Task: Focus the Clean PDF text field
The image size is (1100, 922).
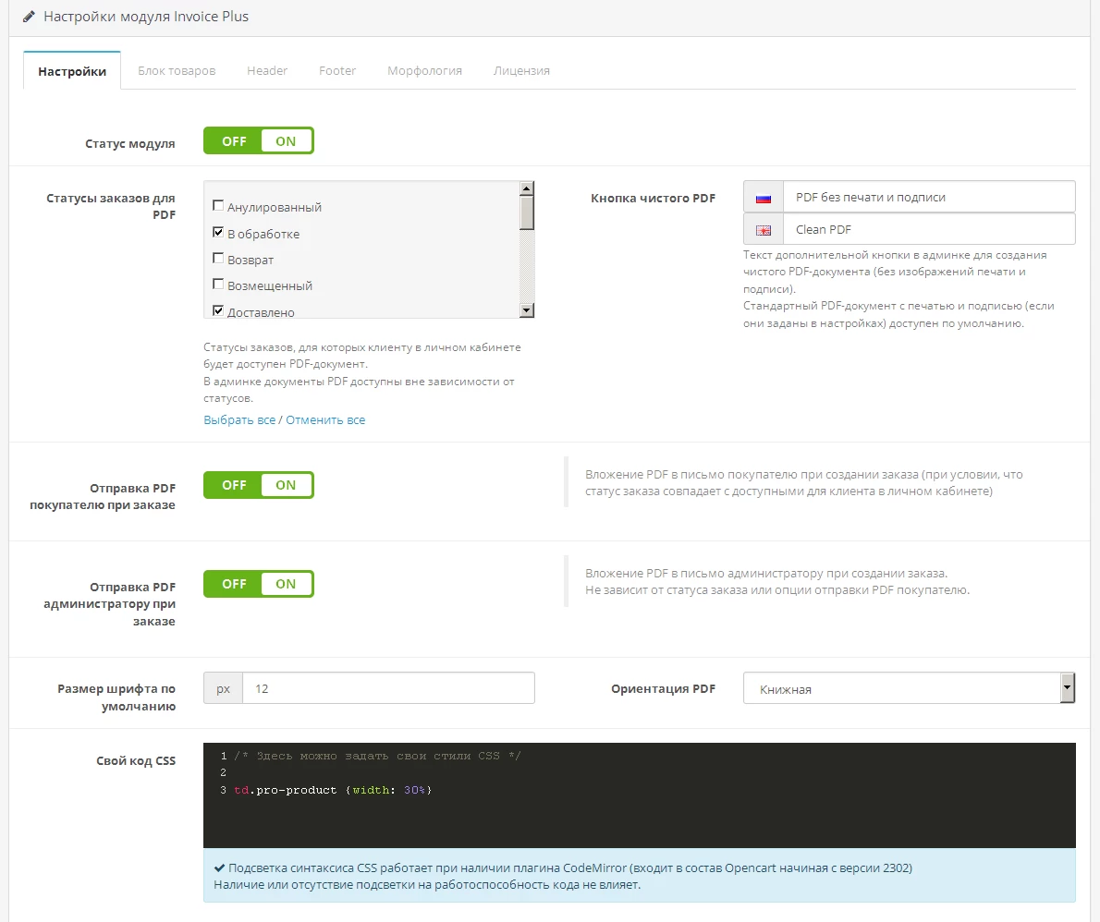Action: (929, 229)
